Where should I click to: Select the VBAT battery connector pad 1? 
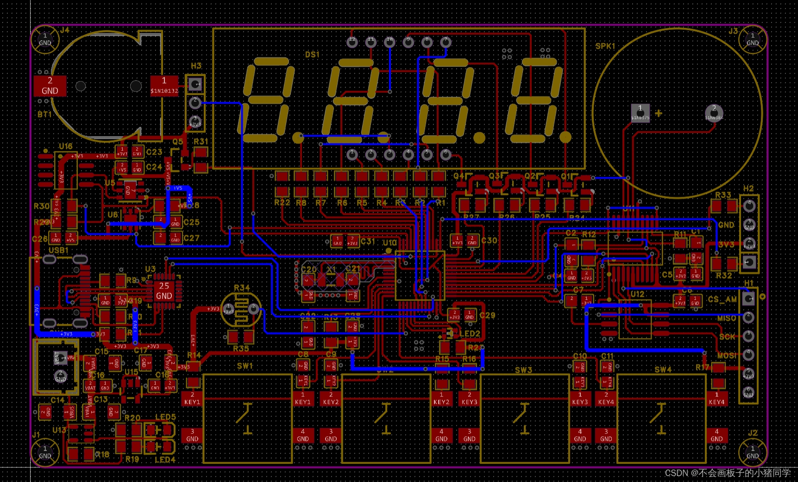tap(60, 357)
